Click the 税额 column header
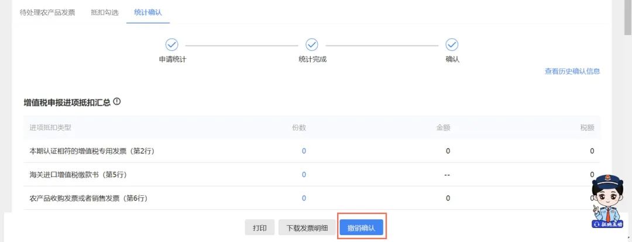The image size is (632, 242). click(x=587, y=127)
